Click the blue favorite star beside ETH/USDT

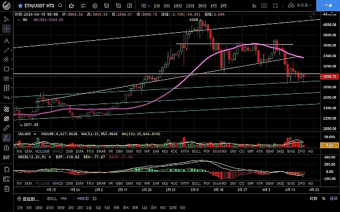[20, 6]
